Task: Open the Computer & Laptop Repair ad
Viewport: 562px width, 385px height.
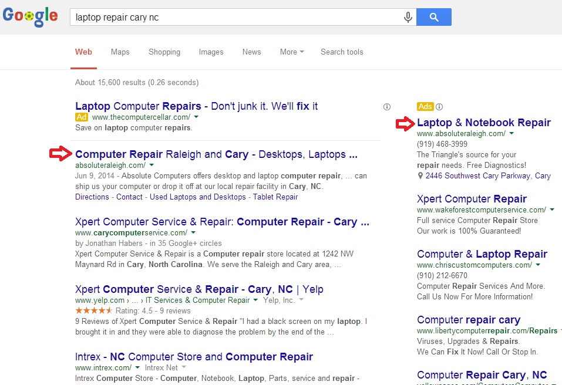Action: tap(482, 254)
